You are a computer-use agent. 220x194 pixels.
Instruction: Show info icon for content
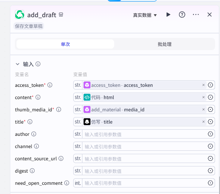(x=38, y=97)
